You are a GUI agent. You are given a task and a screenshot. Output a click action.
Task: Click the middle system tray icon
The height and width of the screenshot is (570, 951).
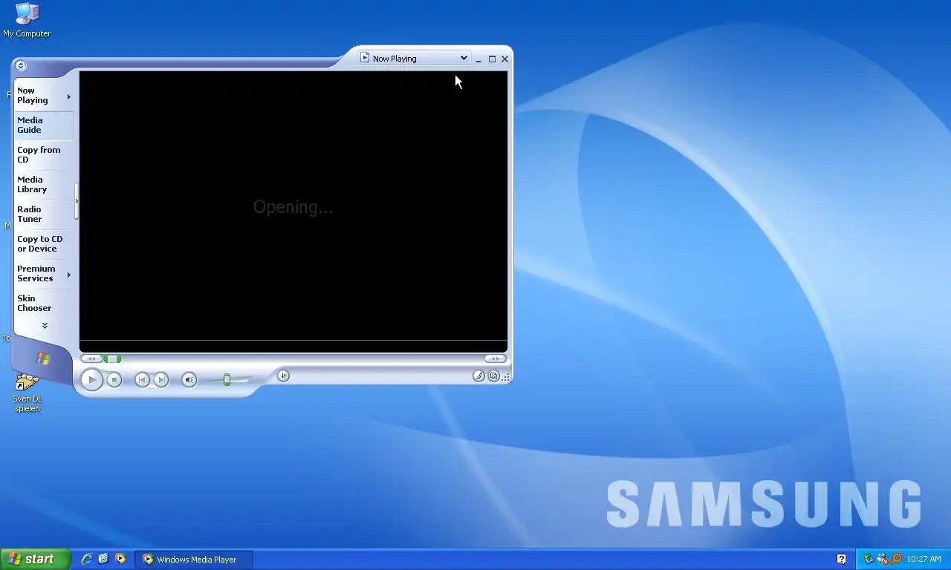click(x=883, y=559)
